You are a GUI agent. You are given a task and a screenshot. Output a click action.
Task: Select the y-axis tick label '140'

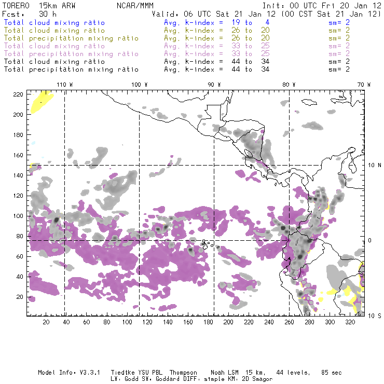tap(18, 175)
